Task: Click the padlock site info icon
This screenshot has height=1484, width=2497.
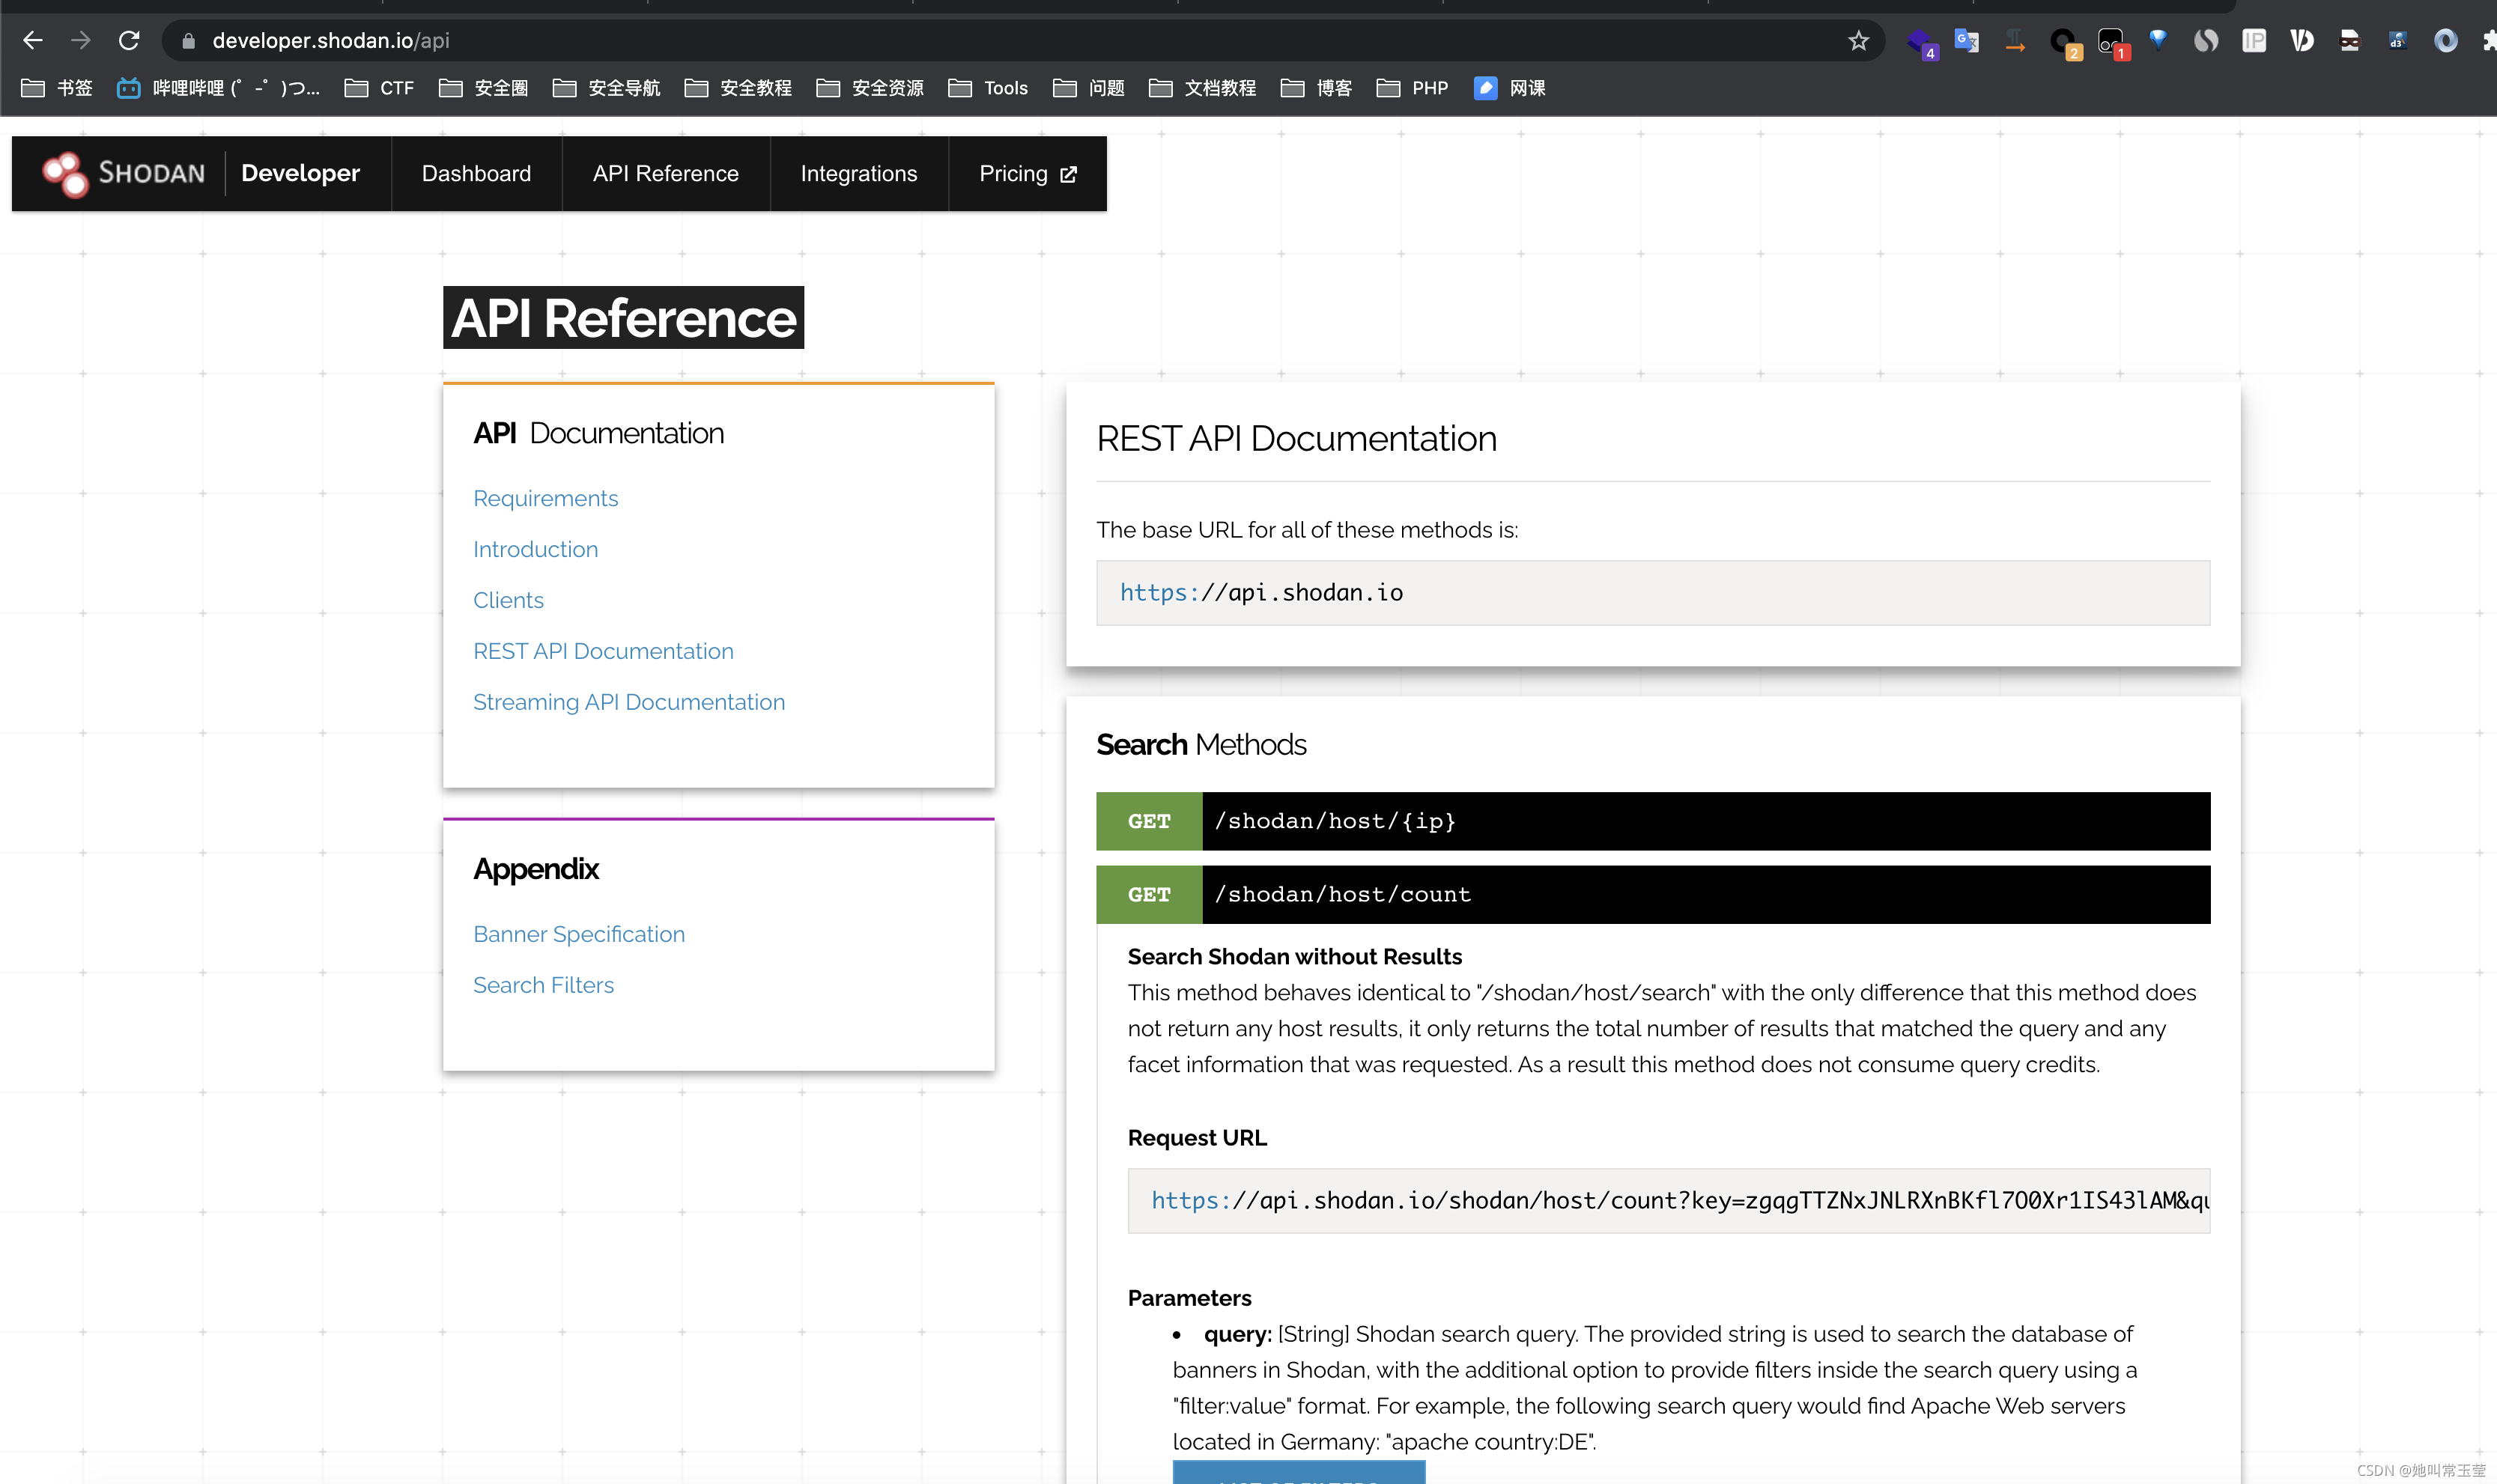Action: click(x=188, y=41)
